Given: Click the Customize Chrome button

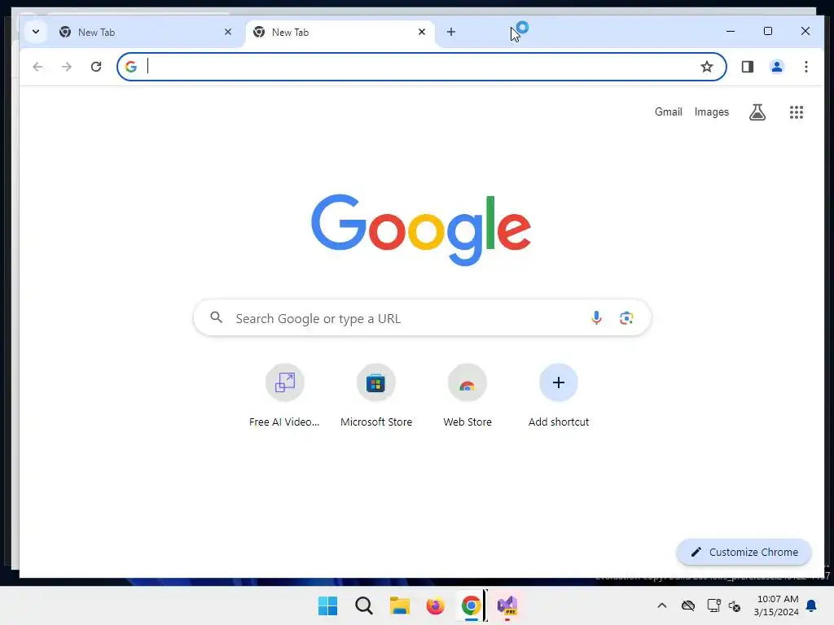Looking at the screenshot, I should (x=744, y=553).
